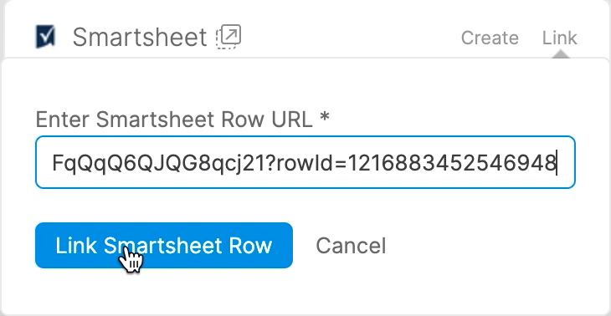Click the Smartsheet heading text
Screen dimensions: 611x316
pos(140,38)
